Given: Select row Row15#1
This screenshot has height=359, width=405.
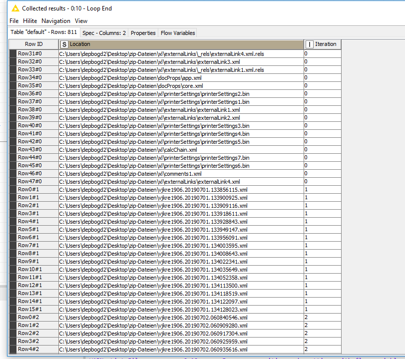Looking at the screenshot, I should [x=34, y=309].
